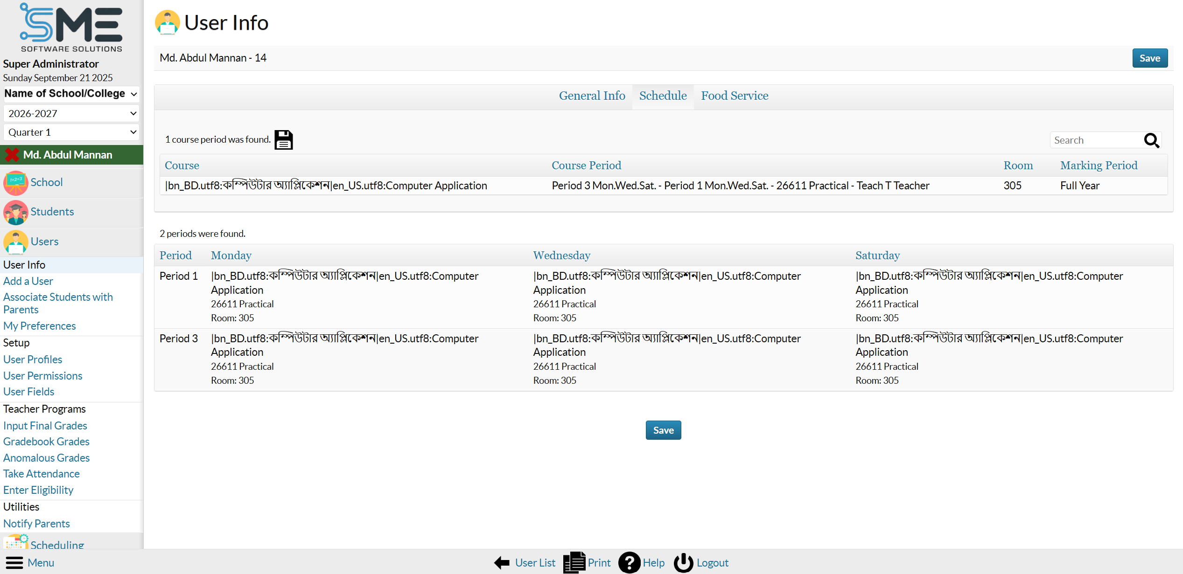The width and height of the screenshot is (1183, 574).
Task: Click the Logout power icon
Action: pos(683,563)
